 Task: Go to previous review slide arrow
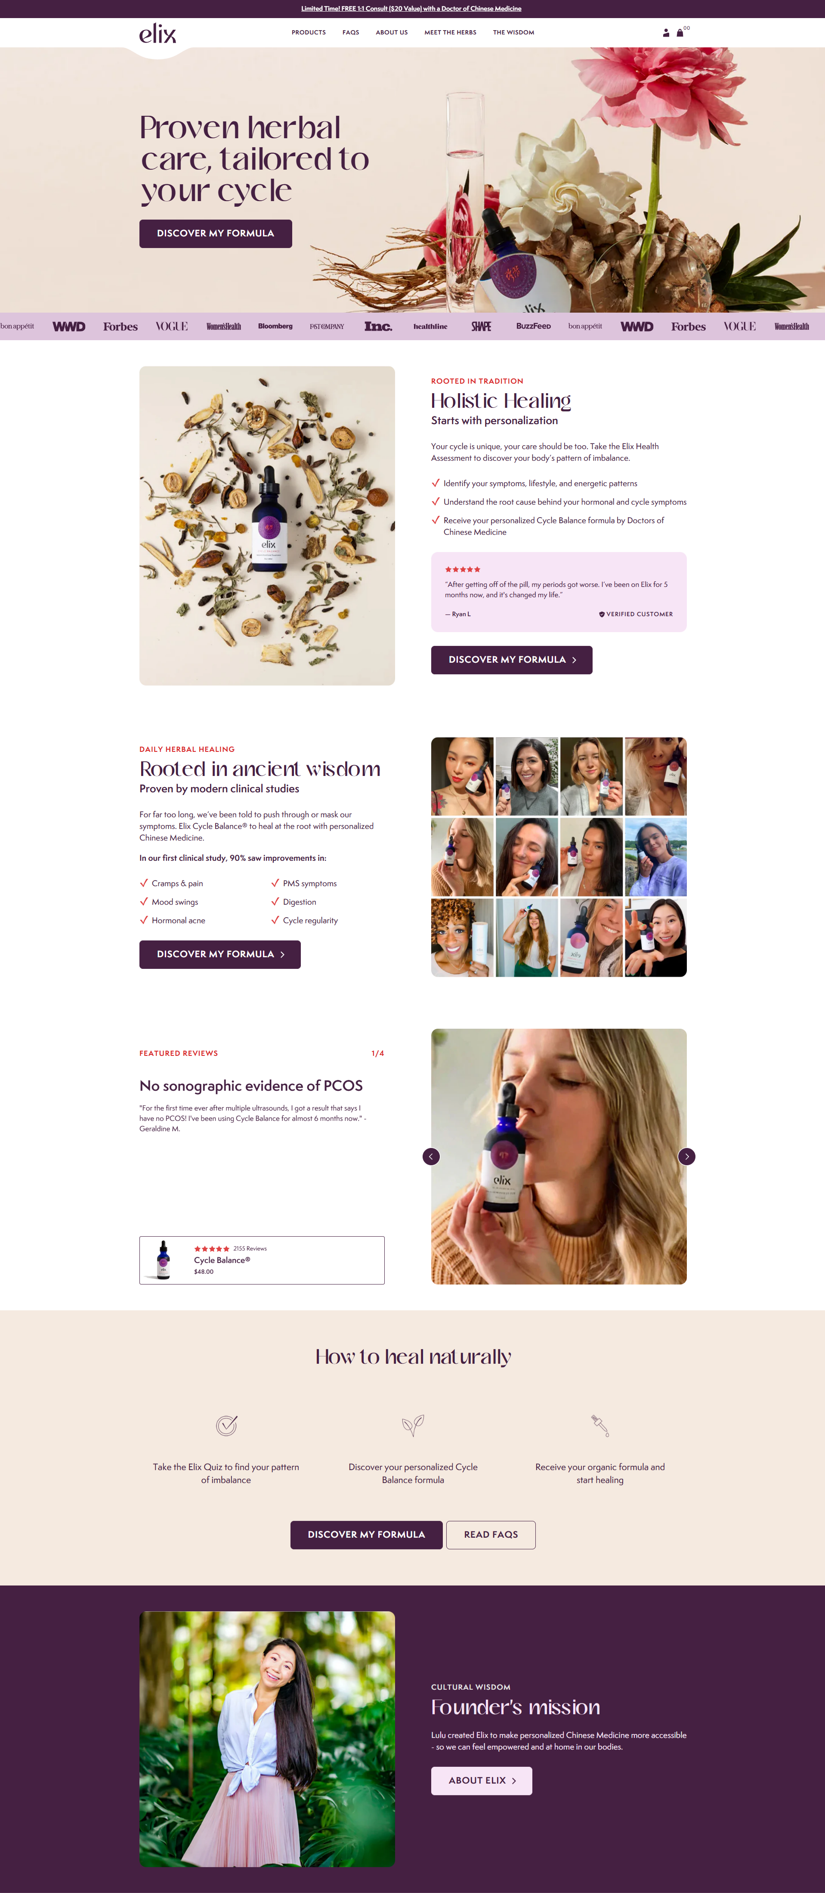point(431,1156)
